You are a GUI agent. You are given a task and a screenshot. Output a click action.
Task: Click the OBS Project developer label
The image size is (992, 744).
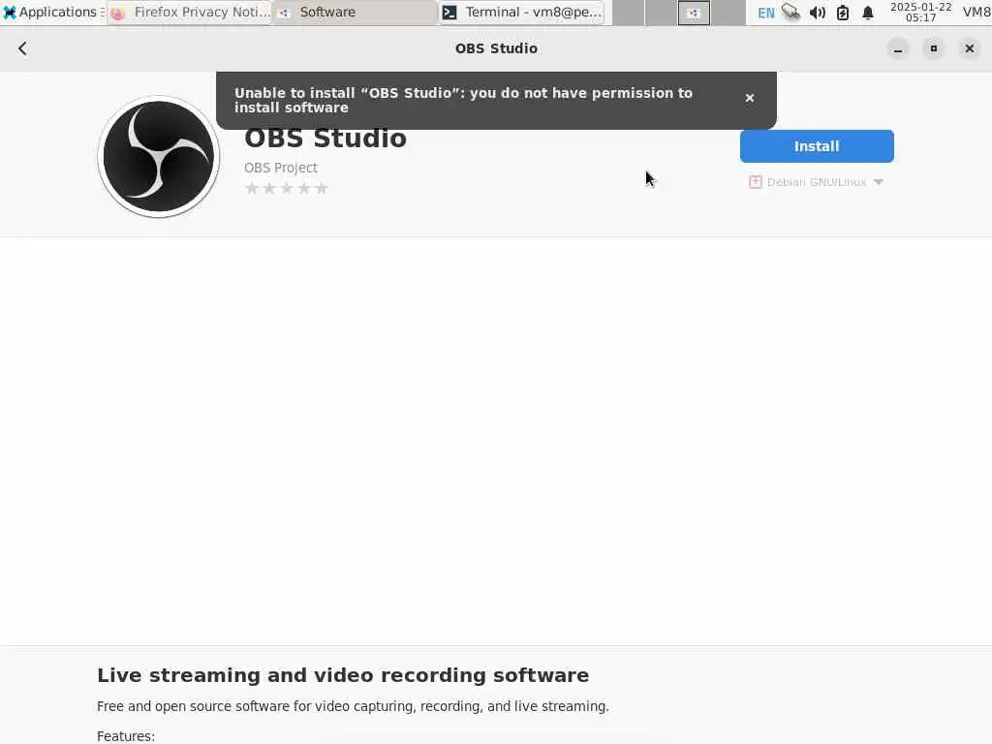(x=281, y=168)
